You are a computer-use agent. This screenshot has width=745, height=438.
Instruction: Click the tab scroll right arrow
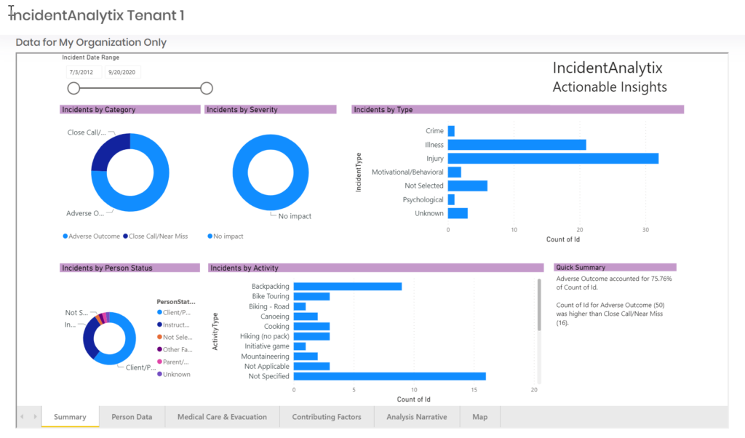35,417
